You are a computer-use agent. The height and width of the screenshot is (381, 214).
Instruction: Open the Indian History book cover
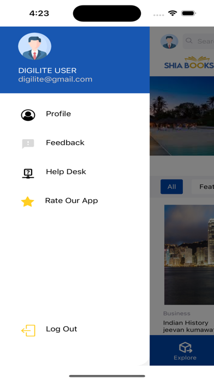[x=189, y=255]
